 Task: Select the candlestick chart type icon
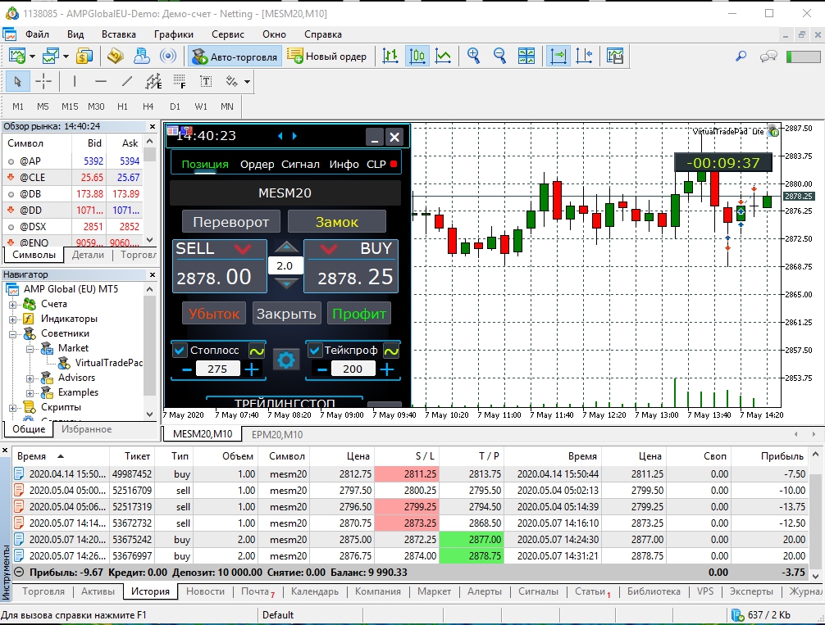pyautogui.click(x=417, y=56)
